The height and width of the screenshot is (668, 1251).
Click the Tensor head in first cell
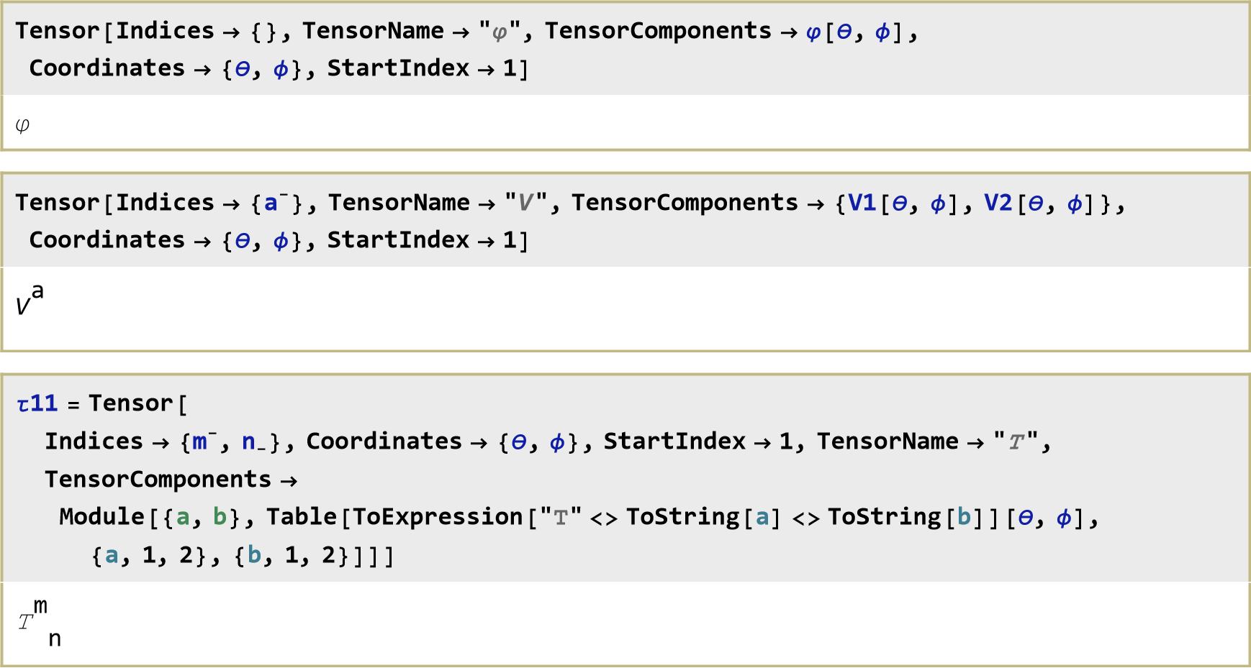[x=58, y=31]
